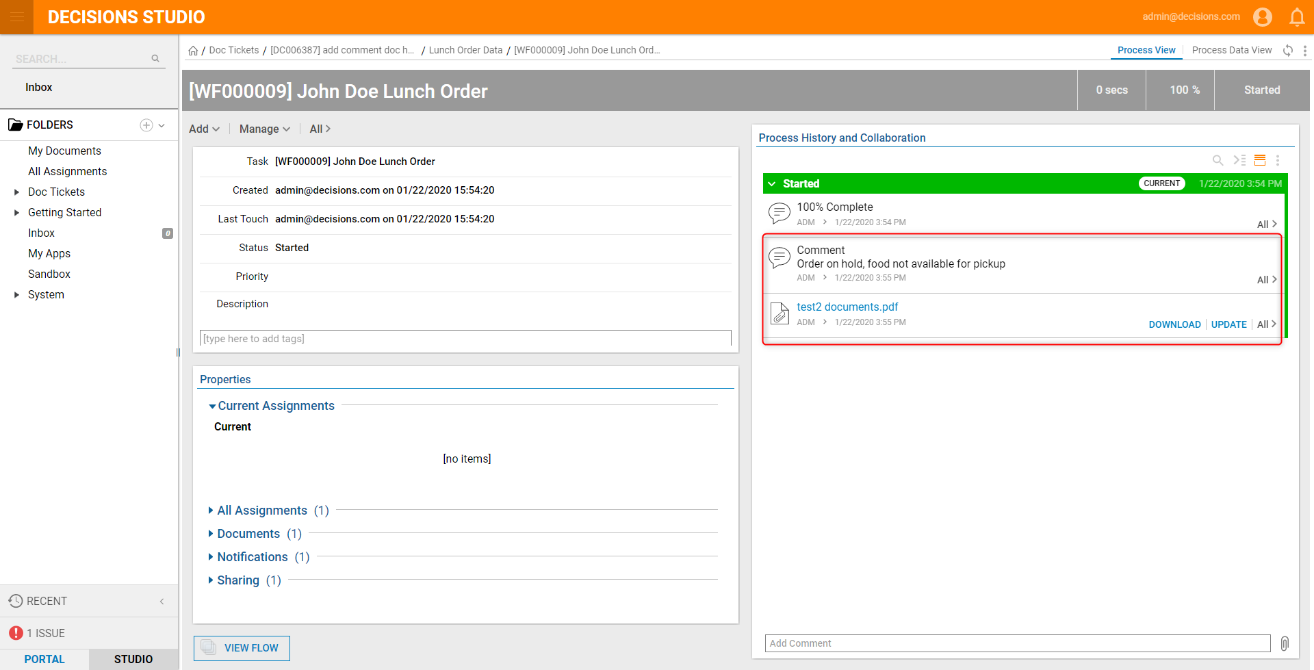The width and height of the screenshot is (1314, 670).
Task: Click the sidebar search magnifier icon
Action: pos(155,59)
